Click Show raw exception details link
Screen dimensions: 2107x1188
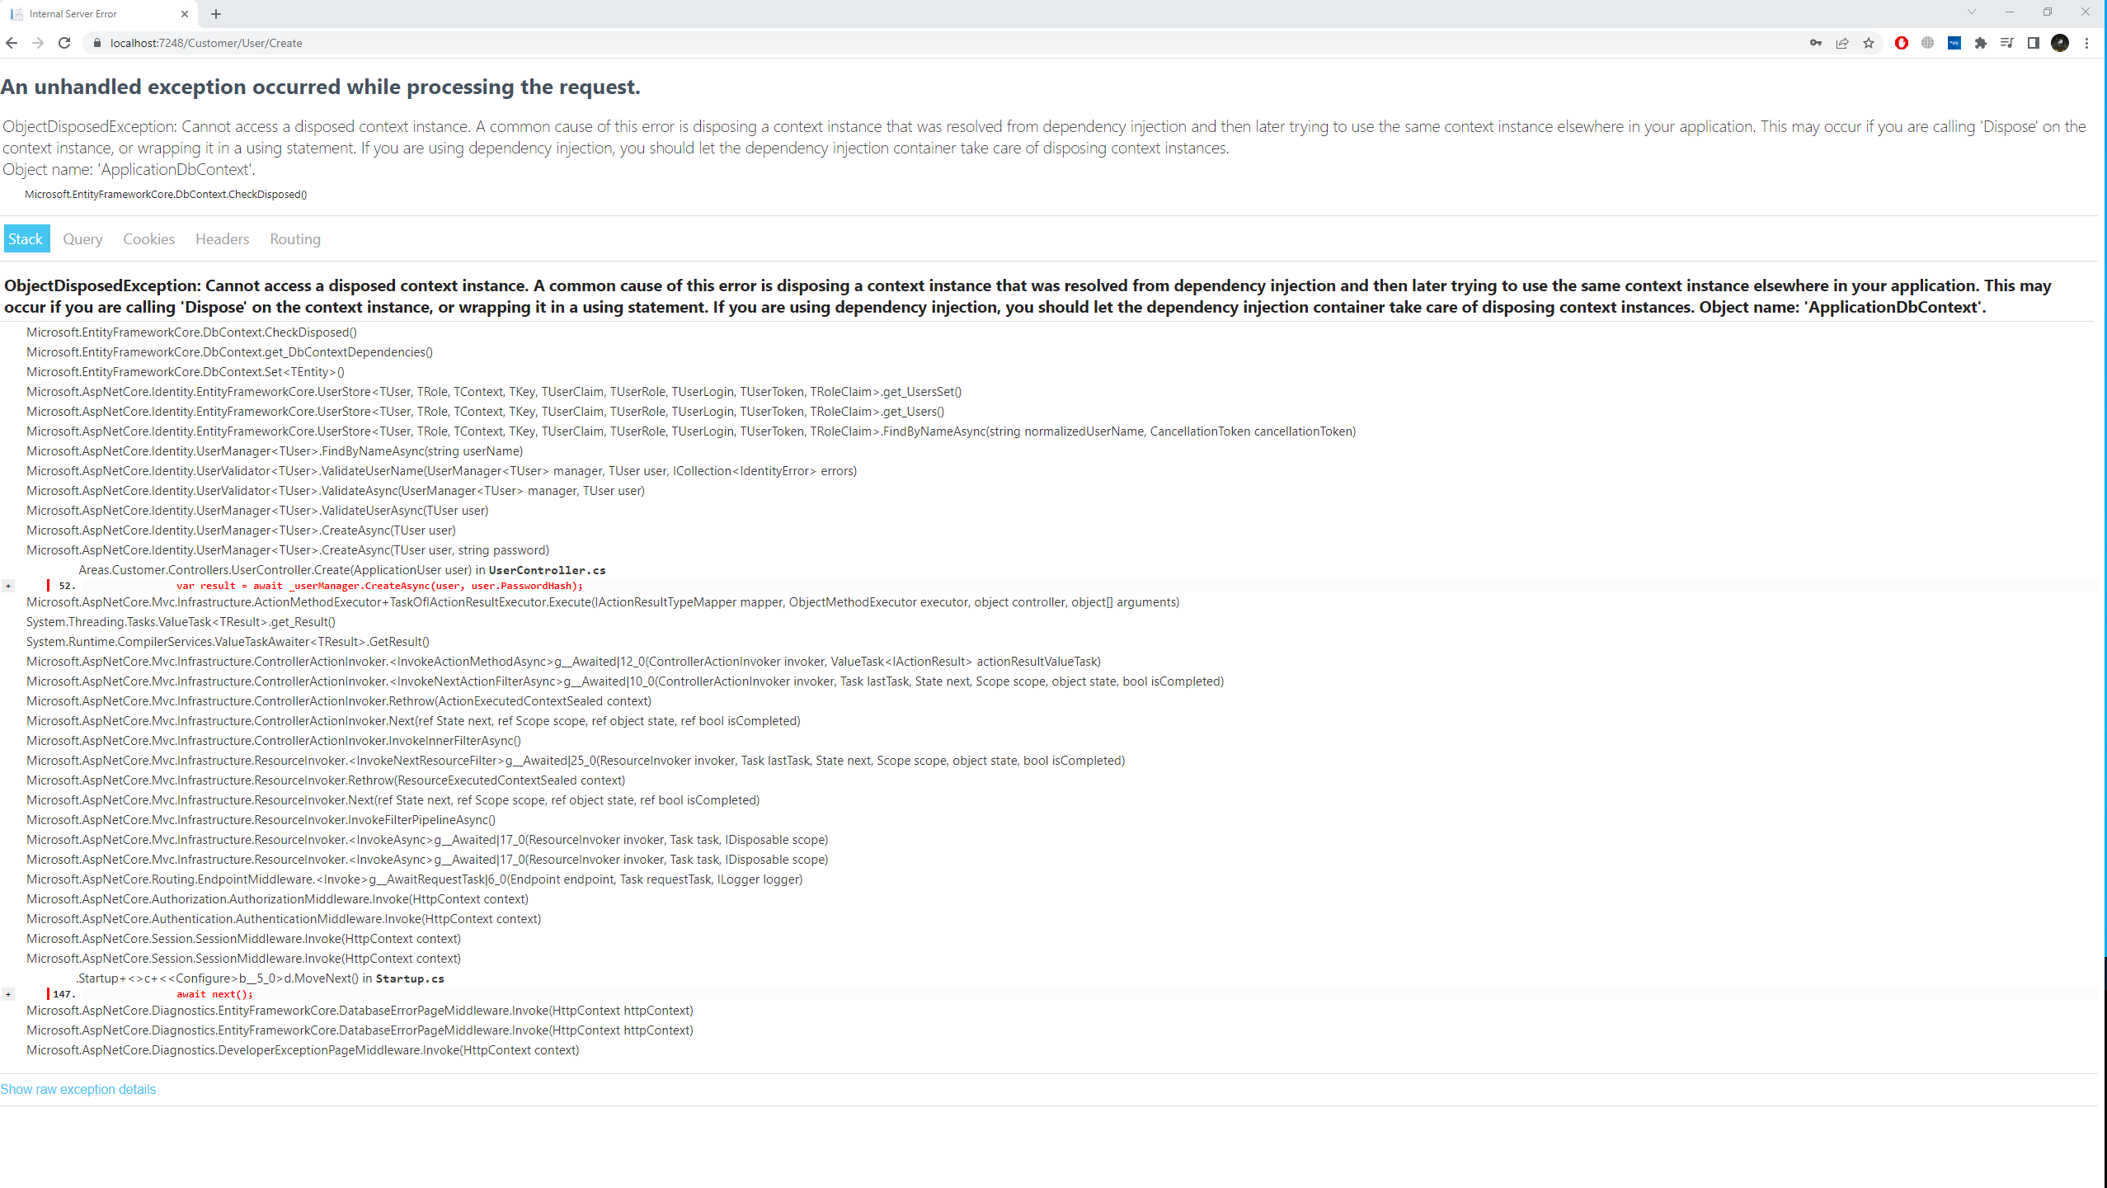click(78, 1089)
